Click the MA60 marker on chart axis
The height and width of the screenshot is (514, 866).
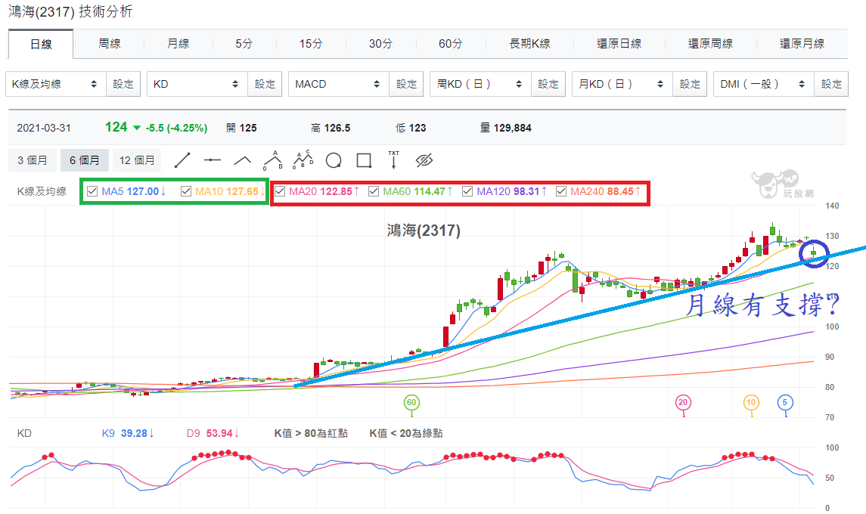[411, 402]
